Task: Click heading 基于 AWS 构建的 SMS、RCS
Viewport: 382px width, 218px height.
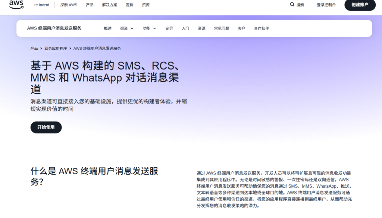Action: [x=105, y=77]
